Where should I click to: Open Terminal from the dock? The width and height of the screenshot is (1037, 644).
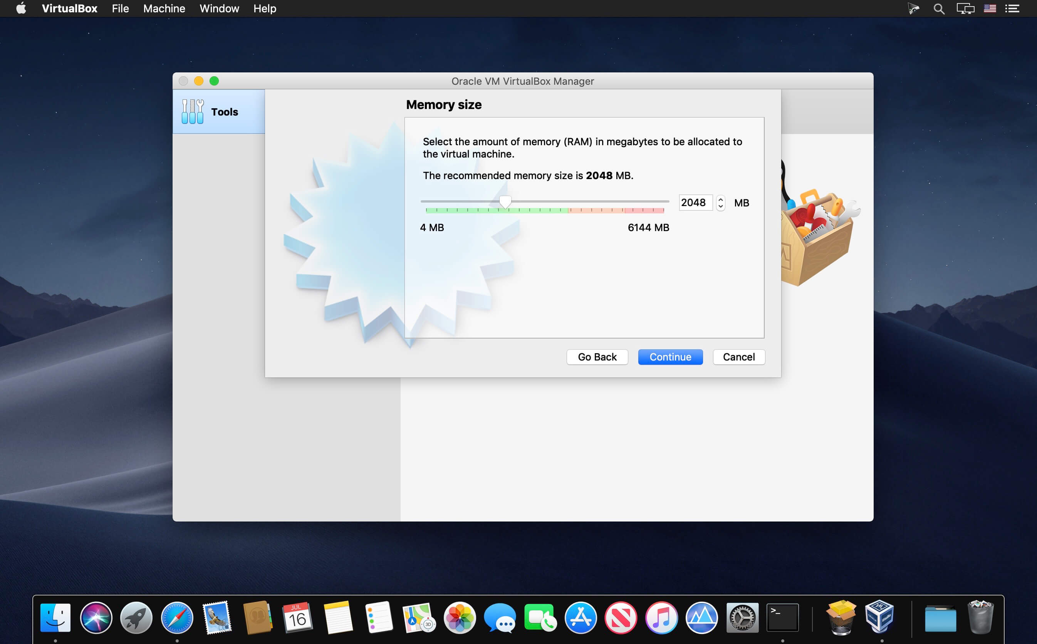[x=782, y=617]
